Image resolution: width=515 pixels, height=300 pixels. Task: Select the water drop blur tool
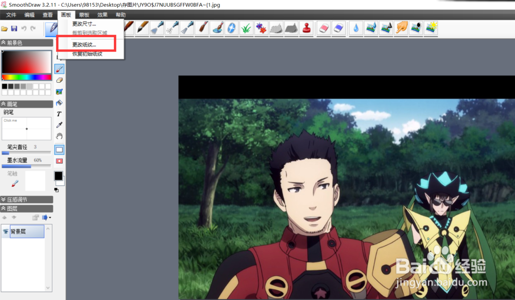tap(356, 28)
